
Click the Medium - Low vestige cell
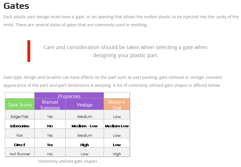coord(85,124)
